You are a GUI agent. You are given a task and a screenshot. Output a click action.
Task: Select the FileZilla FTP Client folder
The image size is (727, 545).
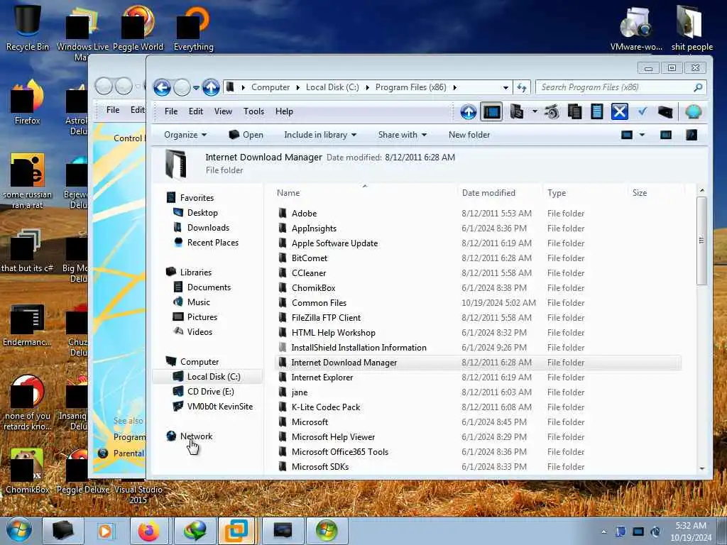tap(326, 318)
